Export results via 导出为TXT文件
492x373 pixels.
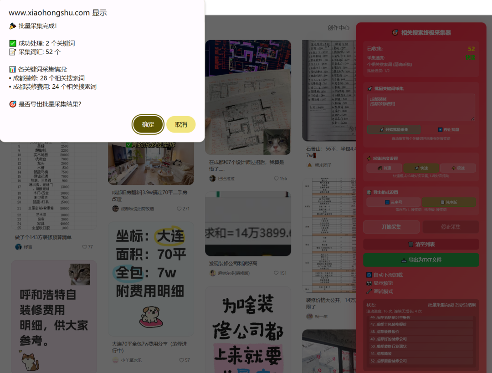(x=421, y=260)
